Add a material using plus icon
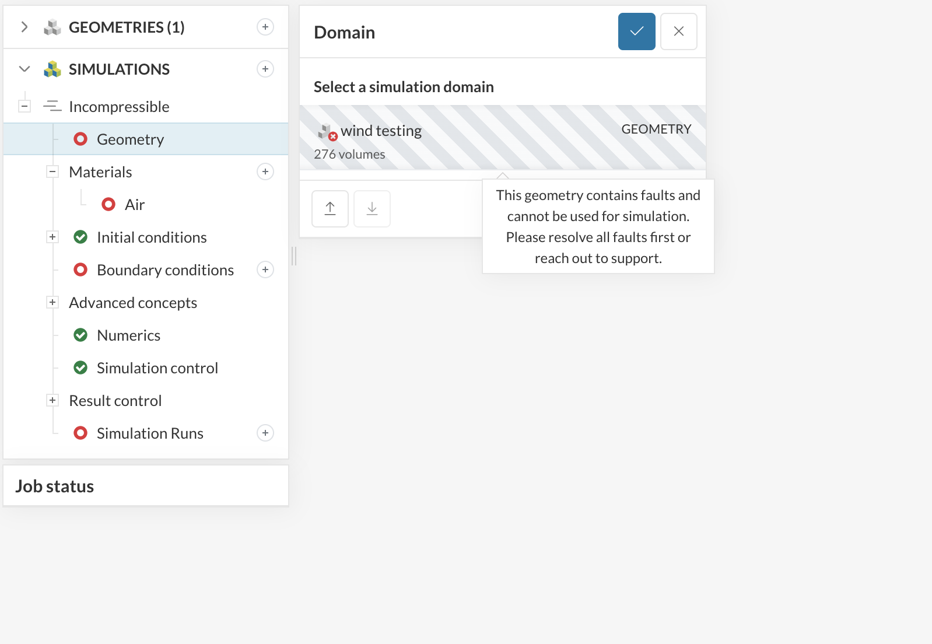Viewport: 932px width, 644px height. point(265,171)
